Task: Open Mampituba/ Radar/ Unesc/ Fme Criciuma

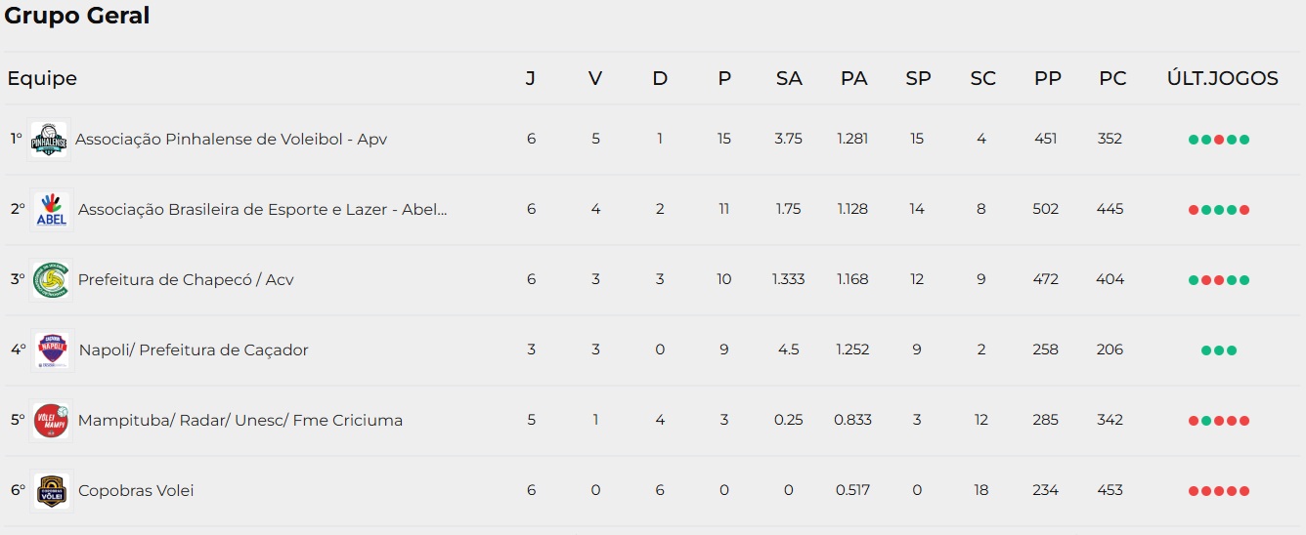Action: (240, 420)
